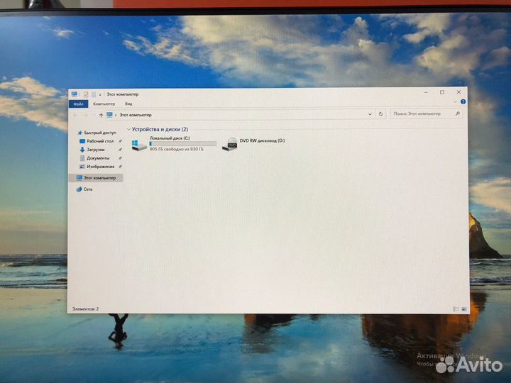
Task: Click the search magnifier icon
Action: (458, 113)
